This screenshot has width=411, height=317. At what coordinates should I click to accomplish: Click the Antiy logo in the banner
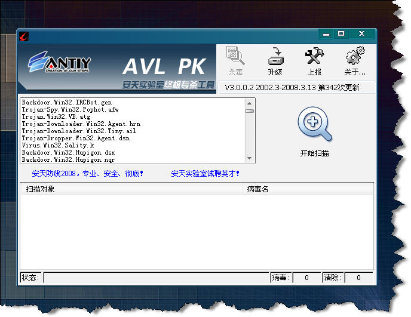coord(59,62)
